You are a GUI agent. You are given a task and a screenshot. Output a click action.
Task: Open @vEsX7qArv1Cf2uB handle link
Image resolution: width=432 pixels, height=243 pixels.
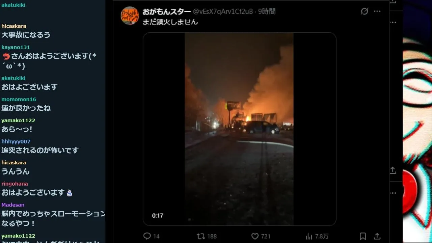coord(223,11)
